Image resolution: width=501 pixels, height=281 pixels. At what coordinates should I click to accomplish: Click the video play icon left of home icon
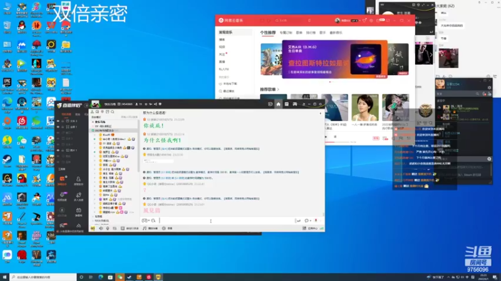271,104
